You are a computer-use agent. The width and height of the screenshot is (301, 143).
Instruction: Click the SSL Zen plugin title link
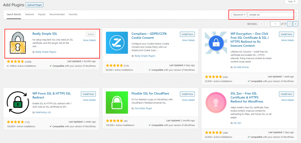(x=247, y=97)
